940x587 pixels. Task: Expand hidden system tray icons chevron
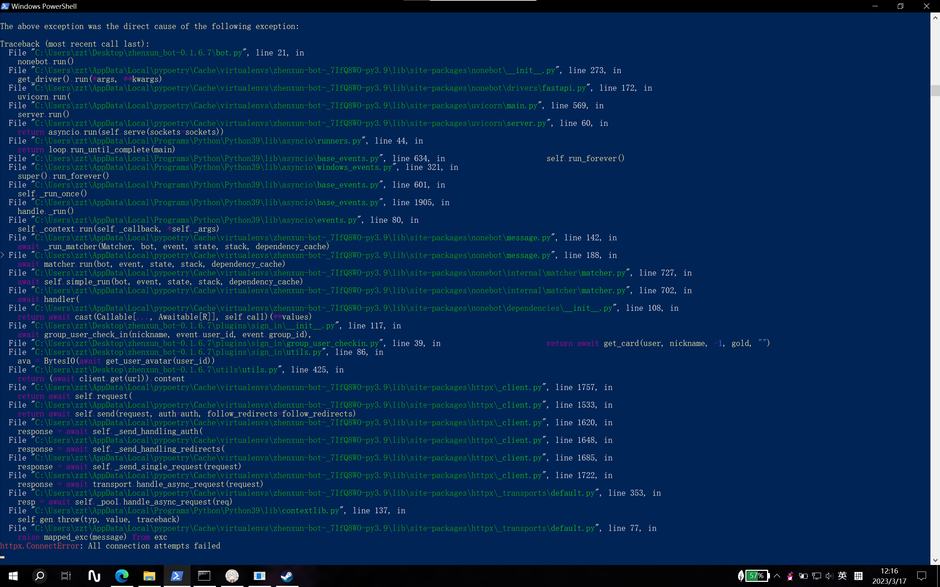click(x=777, y=576)
